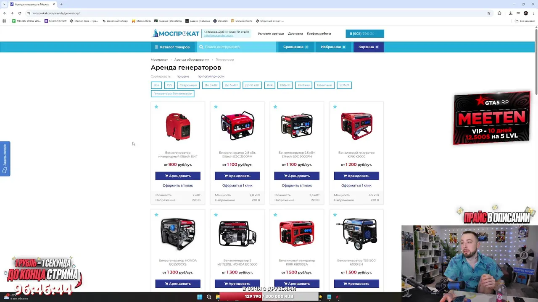
Task: Select the До 10 кВт filter tag
Action: point(252,85)
